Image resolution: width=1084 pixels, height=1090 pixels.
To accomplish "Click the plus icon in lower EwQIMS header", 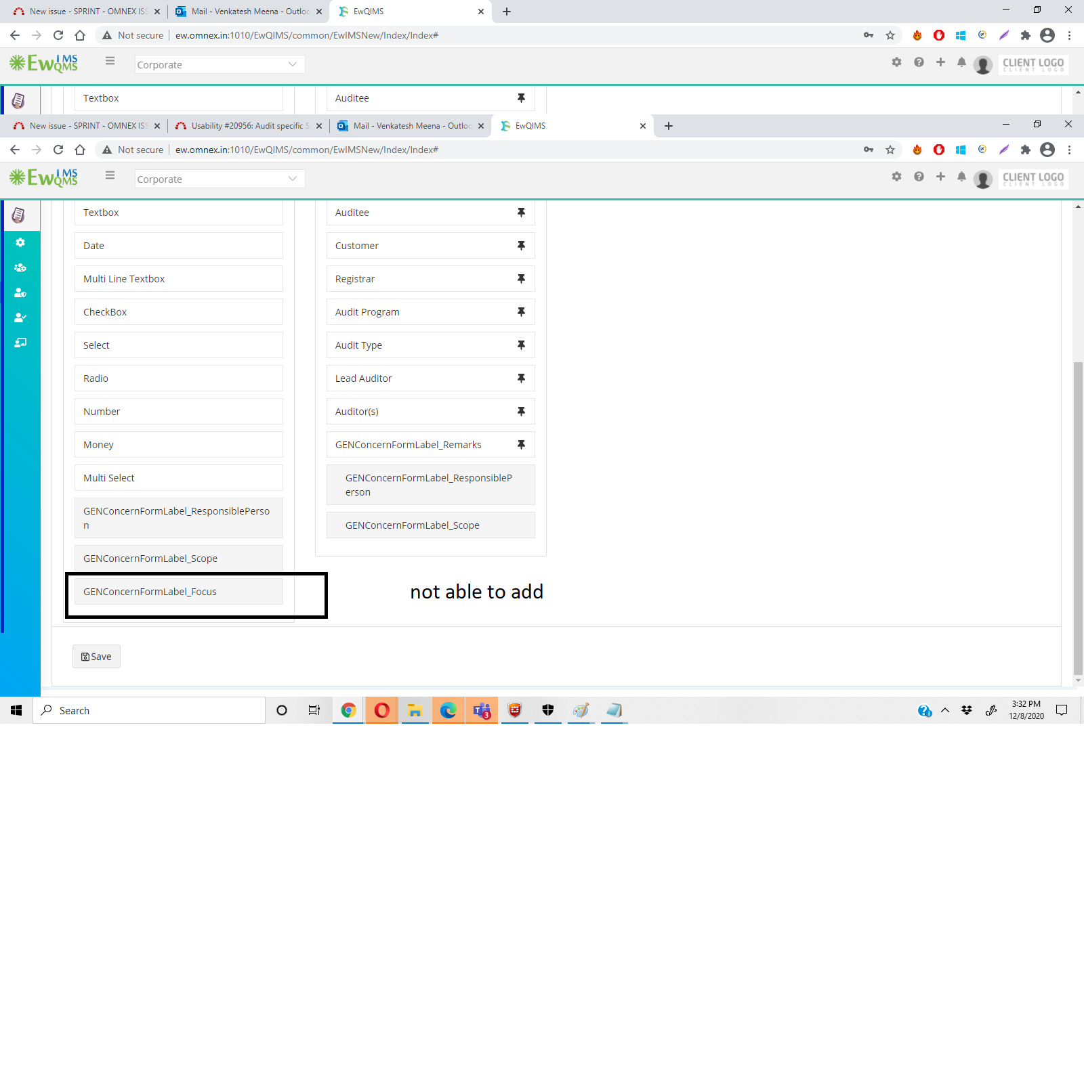I will click(x=940, y=177).
